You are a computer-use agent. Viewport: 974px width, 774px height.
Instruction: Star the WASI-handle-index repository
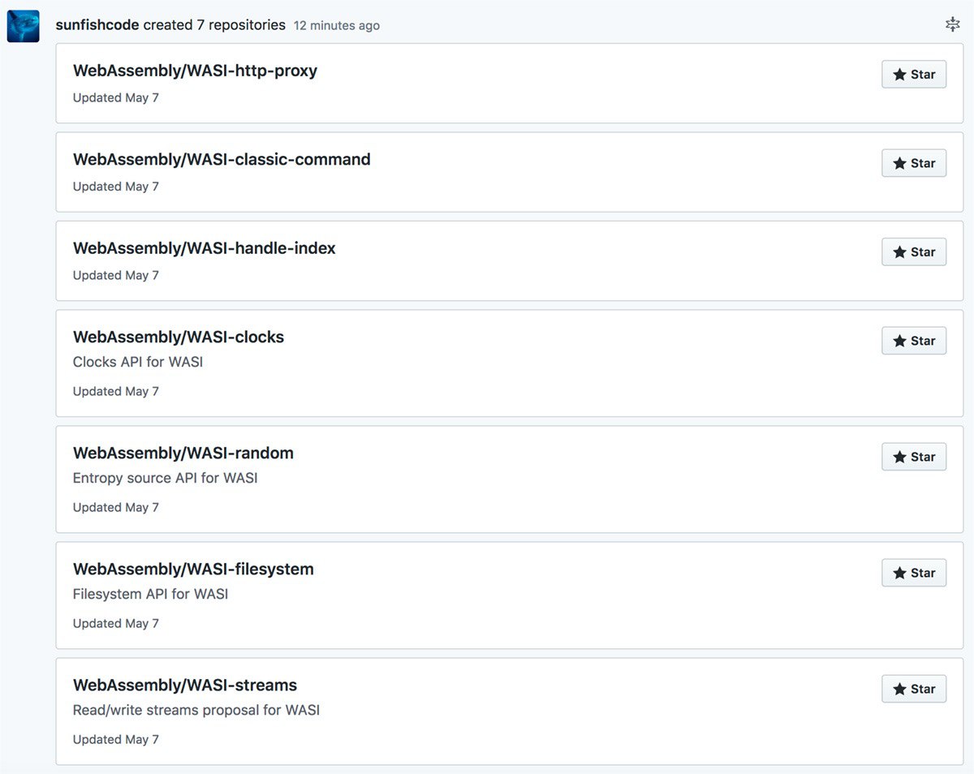tap(914, 252)
